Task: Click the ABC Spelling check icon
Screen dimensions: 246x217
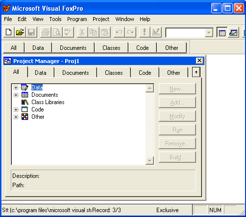Action: 68,32
